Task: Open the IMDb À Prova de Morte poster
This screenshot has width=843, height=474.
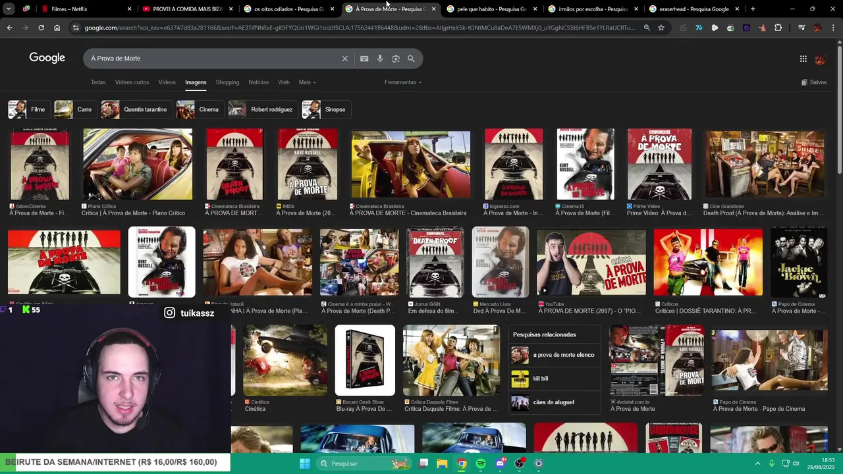Action: (307, 165)
